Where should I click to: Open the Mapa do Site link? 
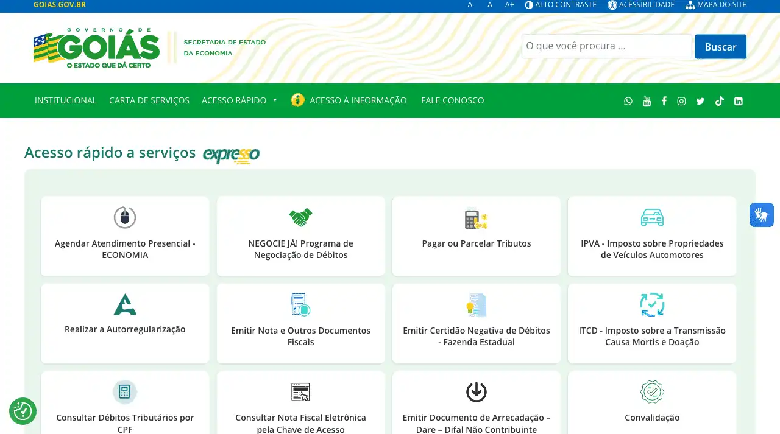point(716,5)
